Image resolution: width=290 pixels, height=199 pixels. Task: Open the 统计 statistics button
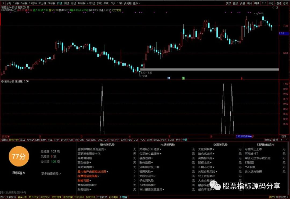[x=249, y=3]
